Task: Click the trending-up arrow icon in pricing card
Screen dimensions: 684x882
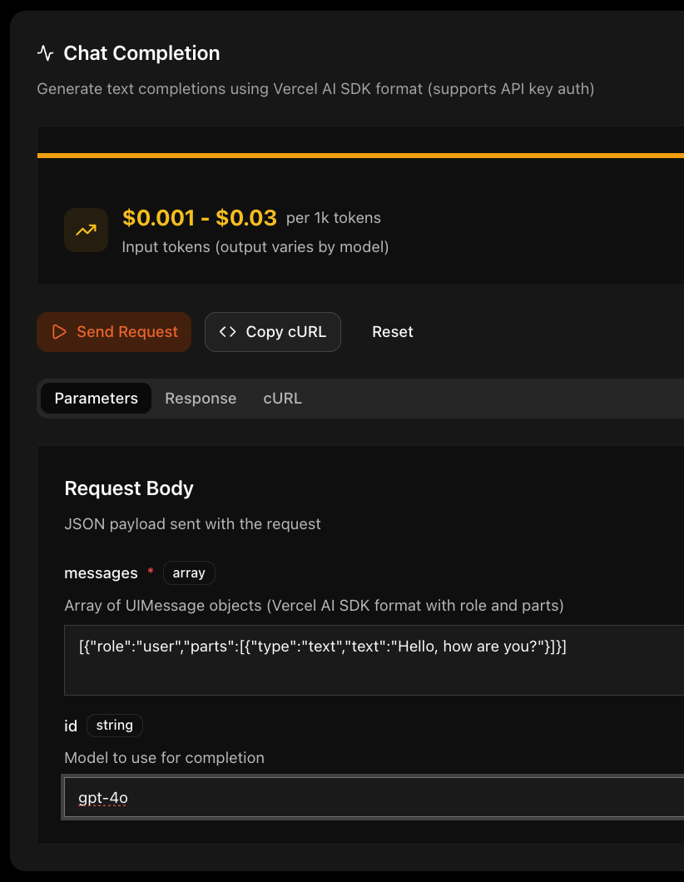Action: click(x=86, y=230)
